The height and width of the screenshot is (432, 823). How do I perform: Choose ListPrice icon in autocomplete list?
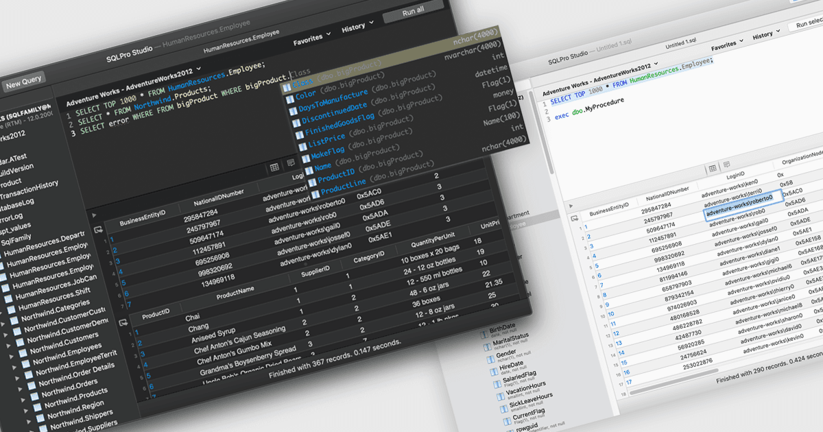[302, 147]
